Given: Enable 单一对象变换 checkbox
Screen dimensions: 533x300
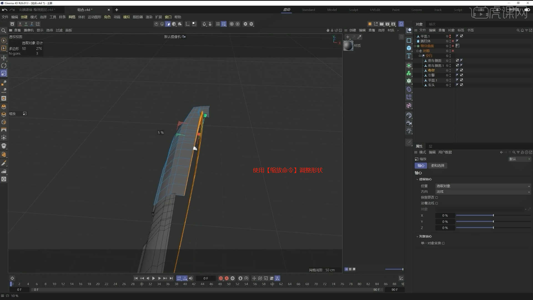Looking at the screenshot, I should (x=443, y=243).
